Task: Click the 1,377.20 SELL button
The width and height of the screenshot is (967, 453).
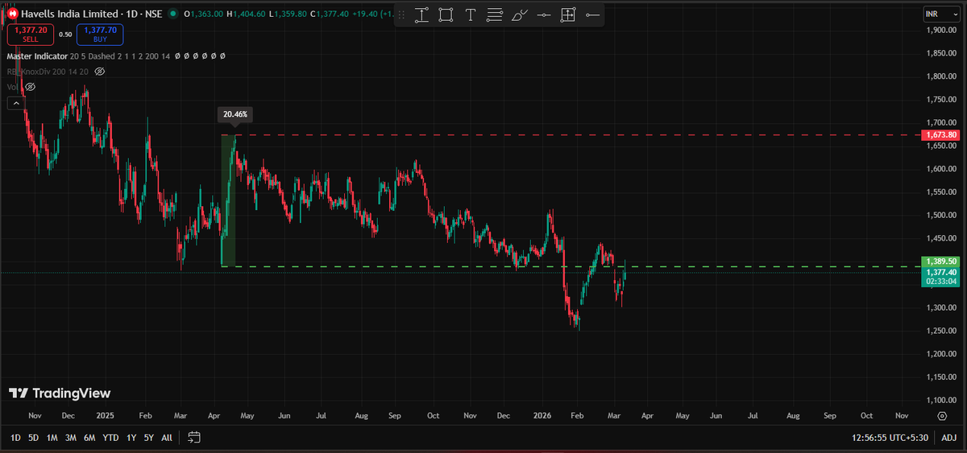Action: pos(30,34)
